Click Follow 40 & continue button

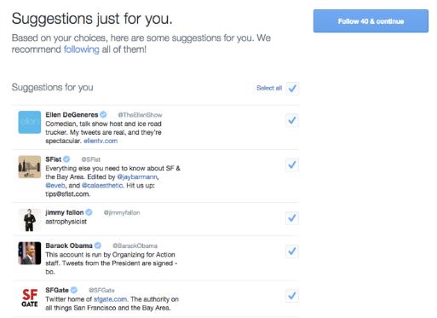371,21
